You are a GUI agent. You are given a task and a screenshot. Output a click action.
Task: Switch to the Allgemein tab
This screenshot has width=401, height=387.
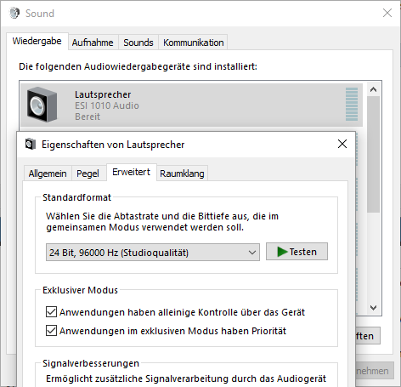(x=48, y=174)
